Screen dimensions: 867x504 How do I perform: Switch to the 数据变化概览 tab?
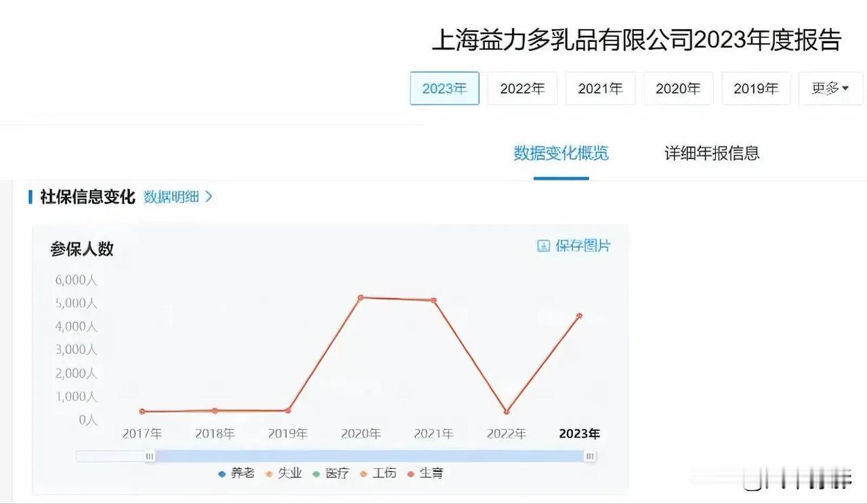[x=561, y=154]
